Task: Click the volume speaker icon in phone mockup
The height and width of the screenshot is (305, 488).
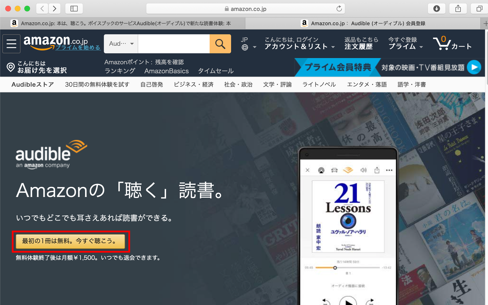Action: pos(363,170)
